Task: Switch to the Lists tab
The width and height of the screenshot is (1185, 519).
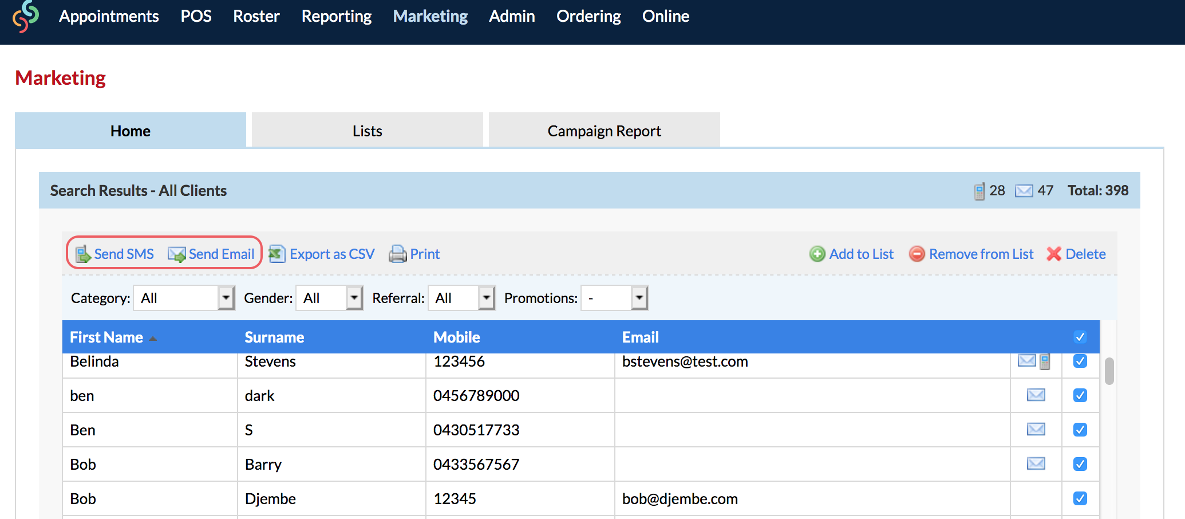Action: tap(368, 131)
